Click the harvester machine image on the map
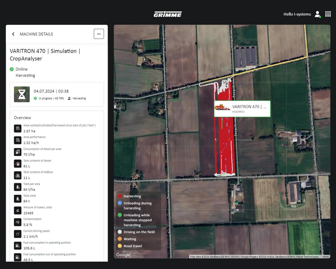The height and width of the screenshot is (269, 336). tap(222, 108)
